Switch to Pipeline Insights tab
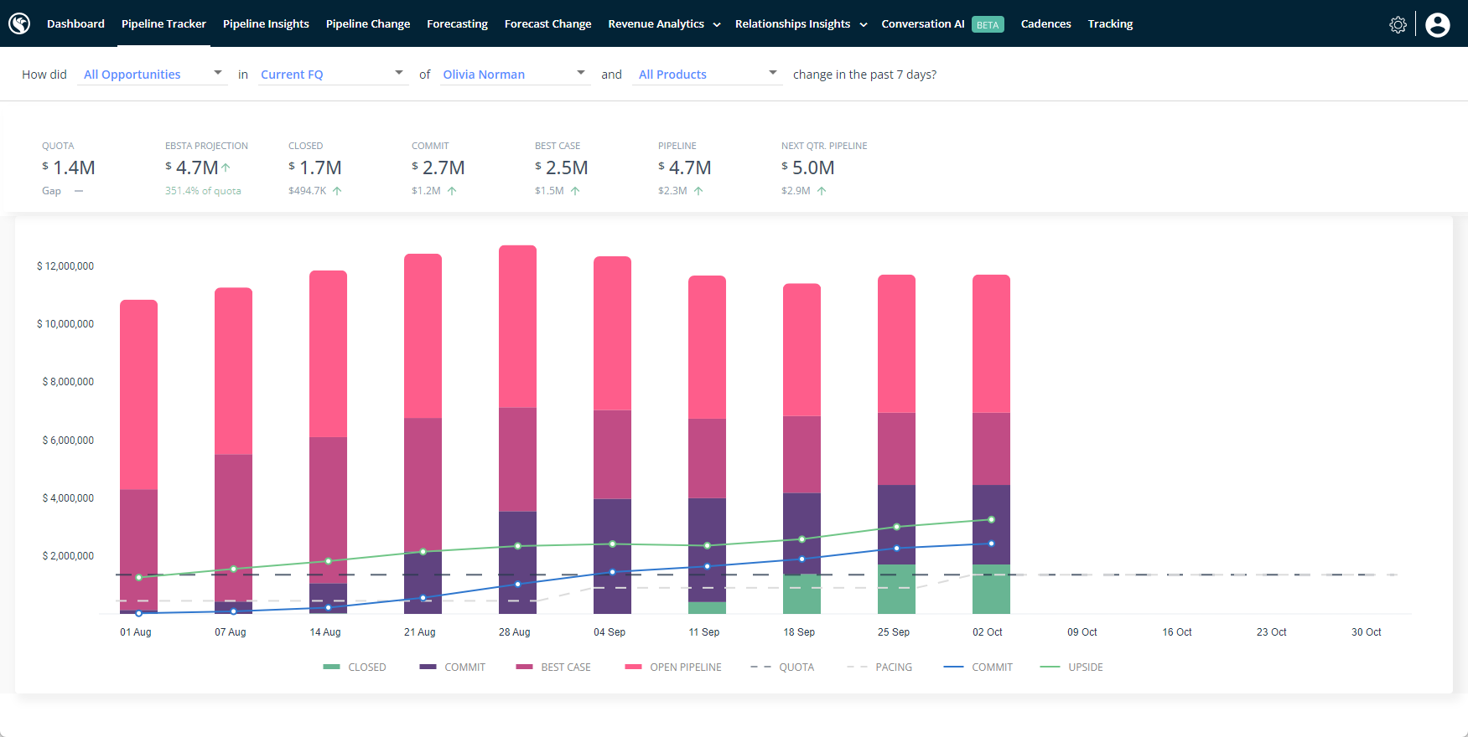Viewport: 1468px width, 737px height. pyautogui.click(x=266, y=24)
